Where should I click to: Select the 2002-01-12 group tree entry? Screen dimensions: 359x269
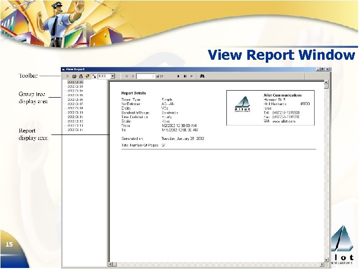75,121
